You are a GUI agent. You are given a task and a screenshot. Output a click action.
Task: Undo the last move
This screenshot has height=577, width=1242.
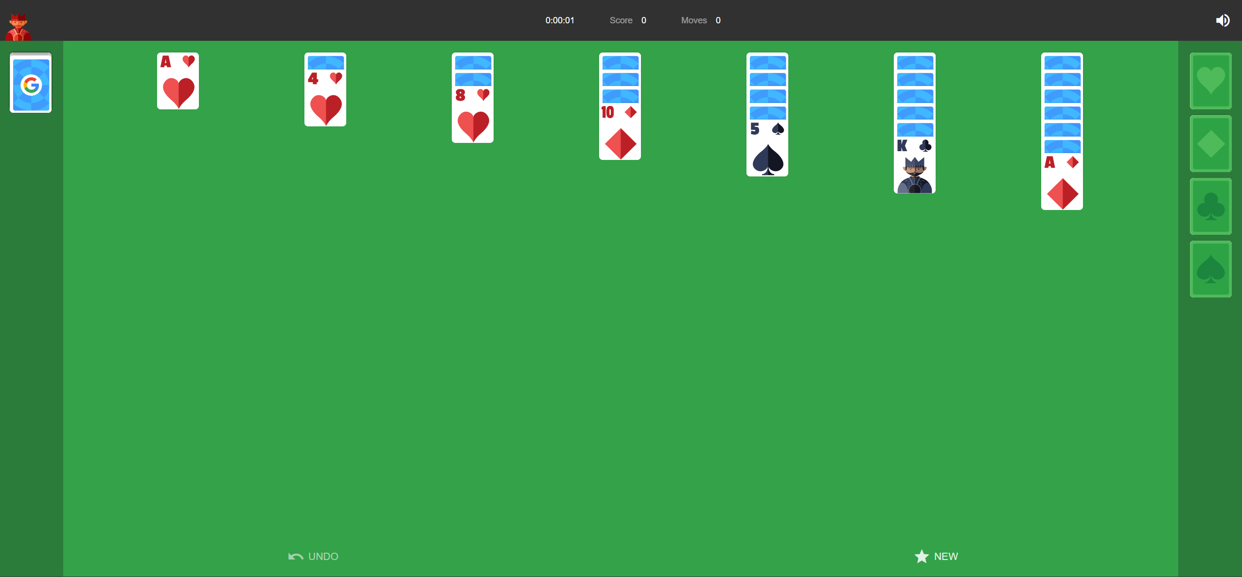(322, 556)
